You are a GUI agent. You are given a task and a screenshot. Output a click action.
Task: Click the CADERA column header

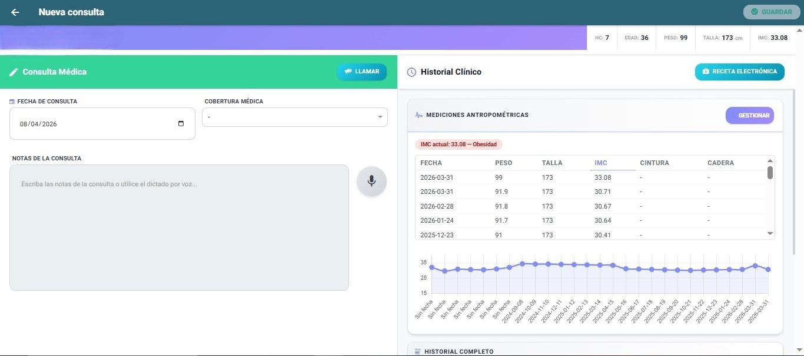click(x=721, y=163)
